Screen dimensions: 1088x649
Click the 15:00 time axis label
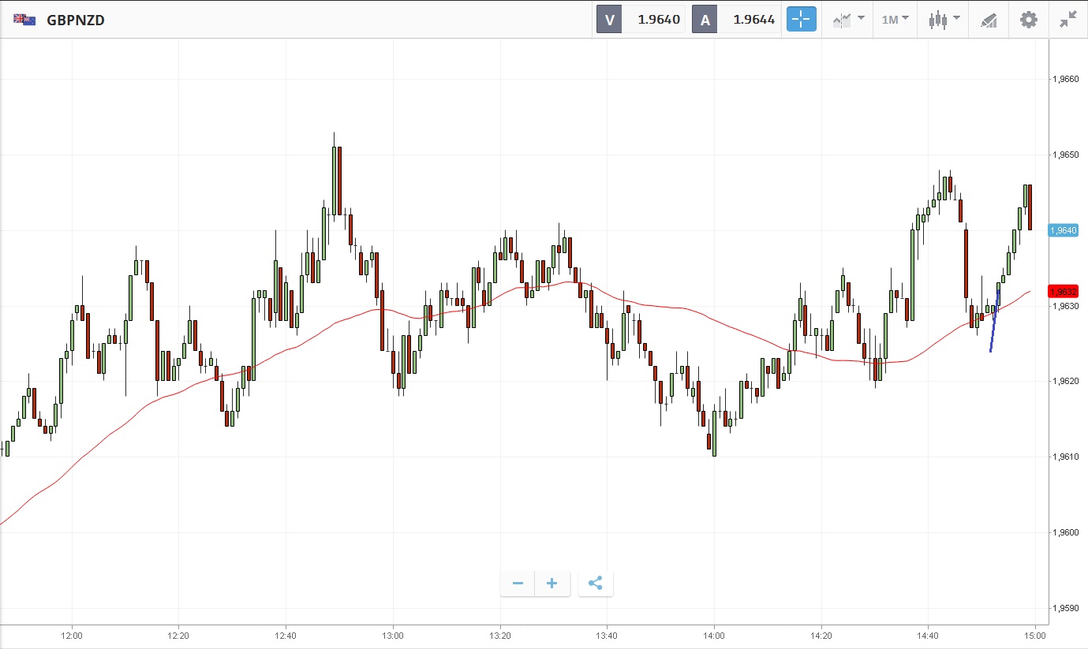(1035, 635)
